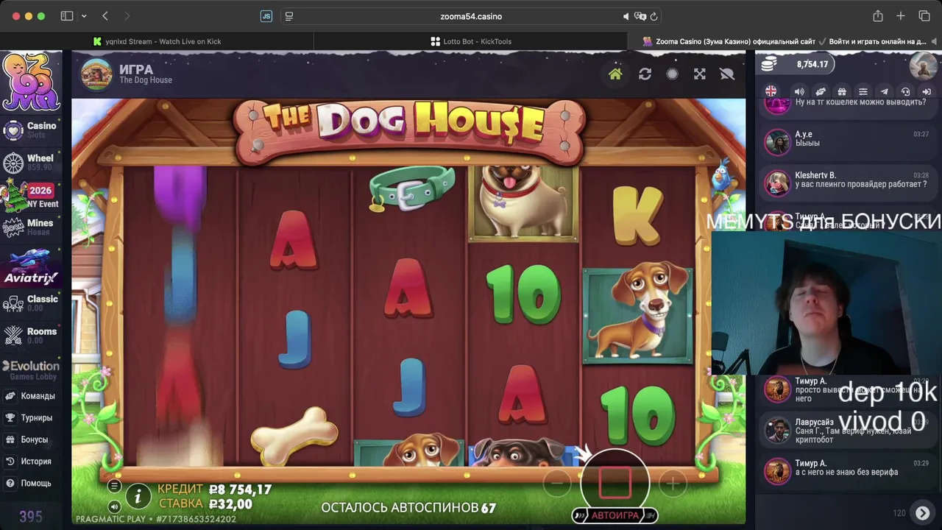Open the user profile avatar

click(923, 66)
